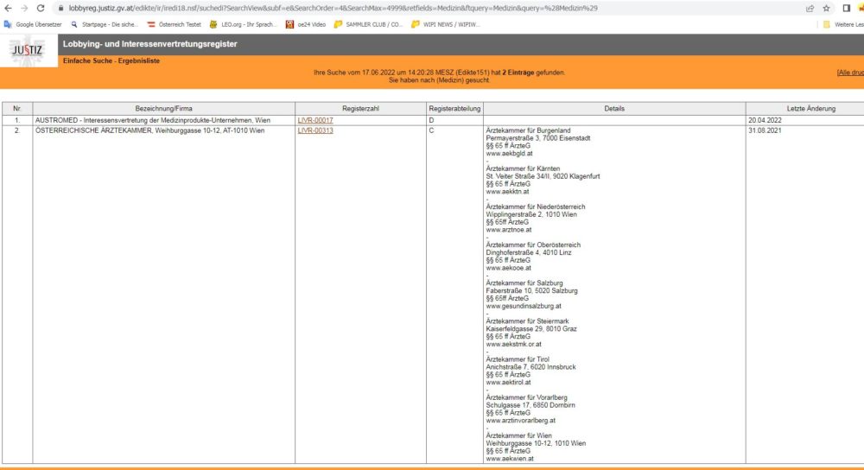Open the Weitere Lesezeichen folder
The image size is (864, 470).
click(x=843, y=24)
